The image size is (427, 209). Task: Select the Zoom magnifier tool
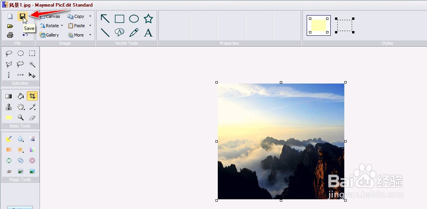pos(21,117)
